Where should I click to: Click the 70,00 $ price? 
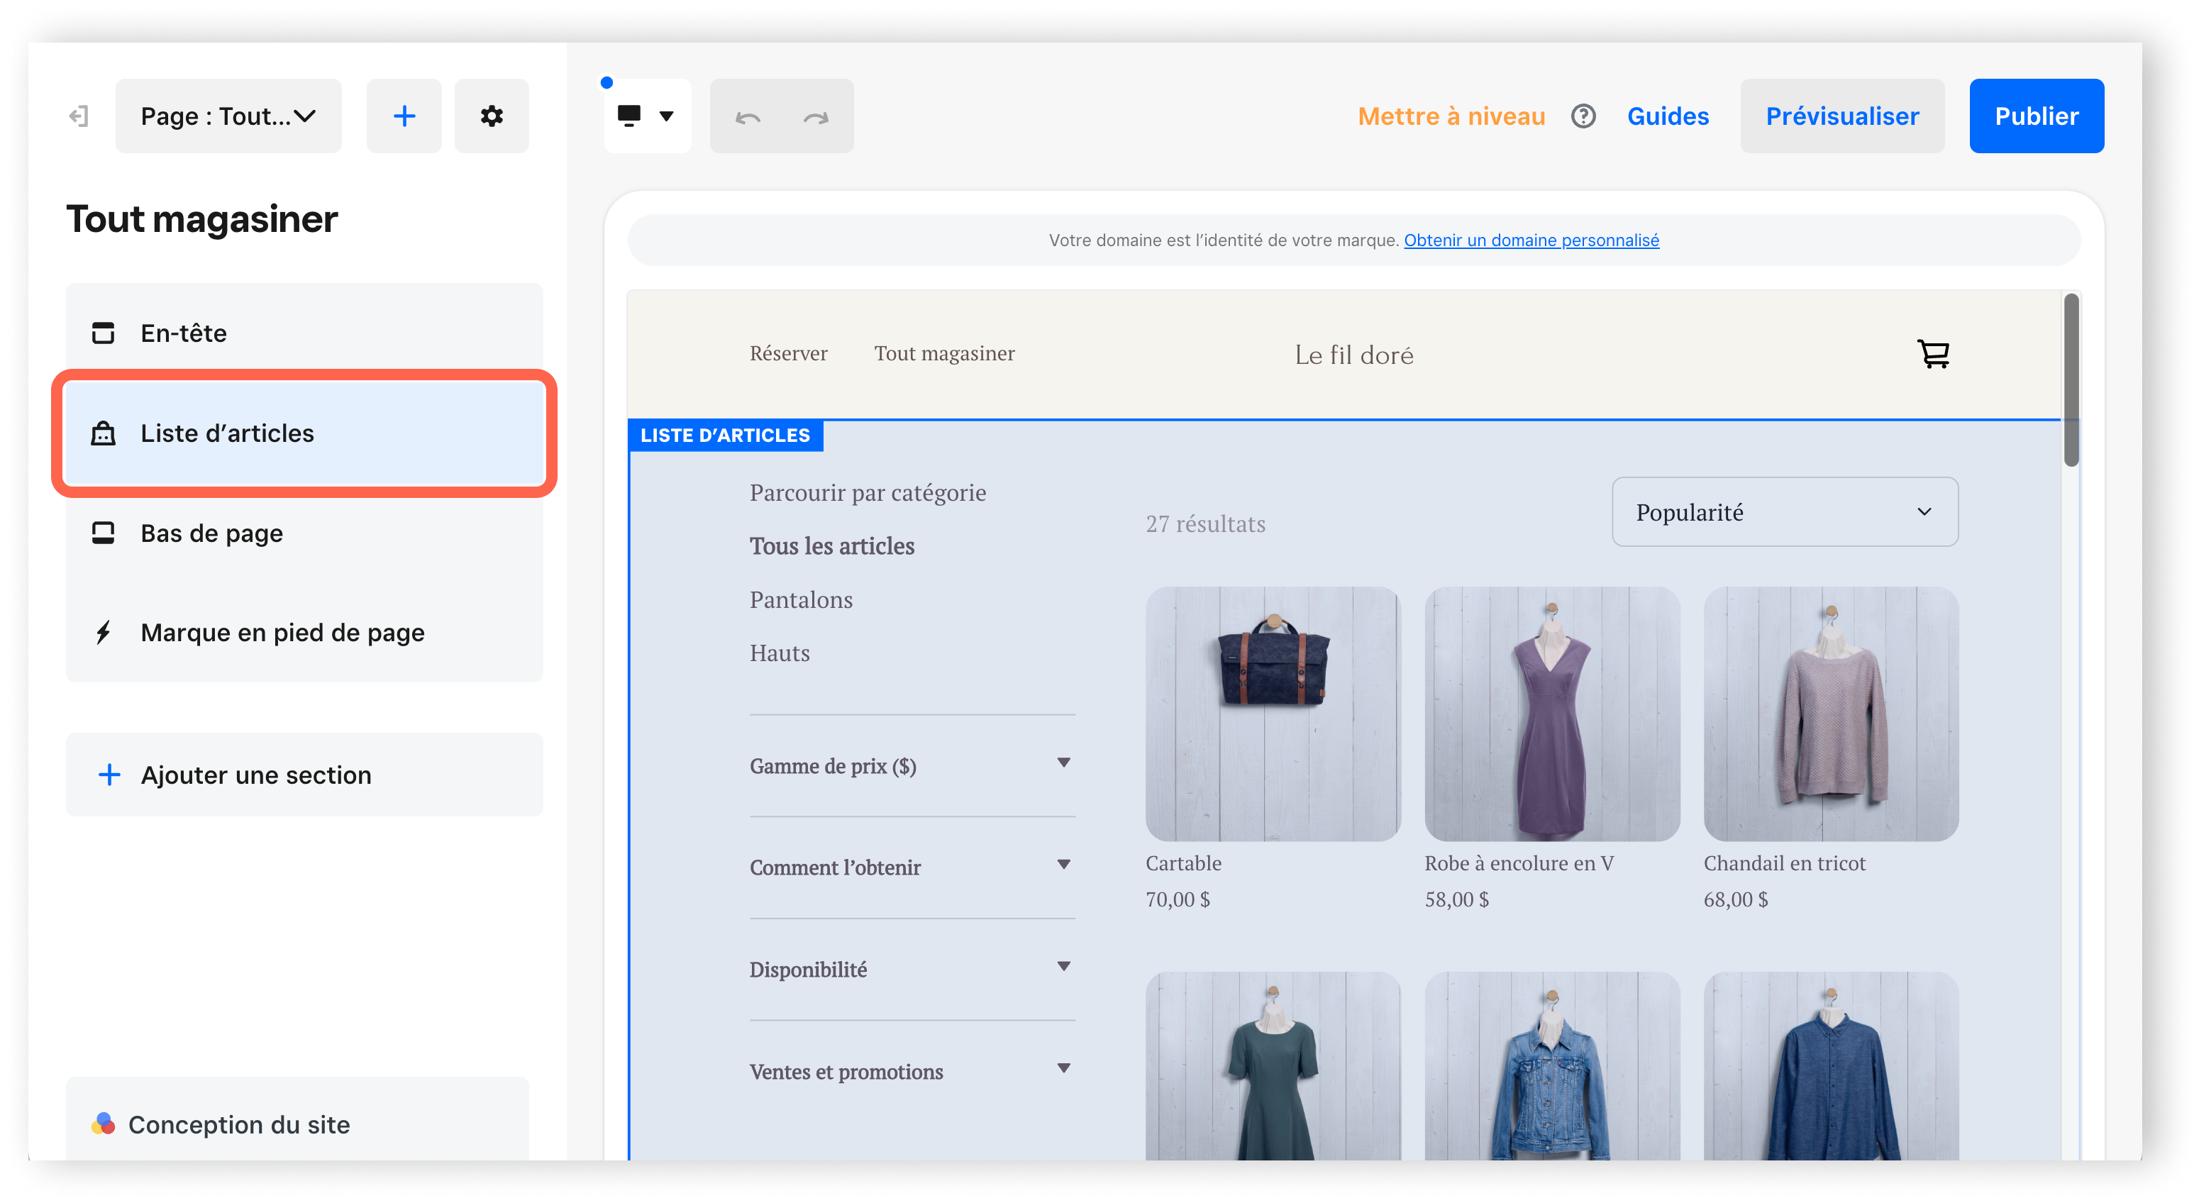tap(1178, 899)
